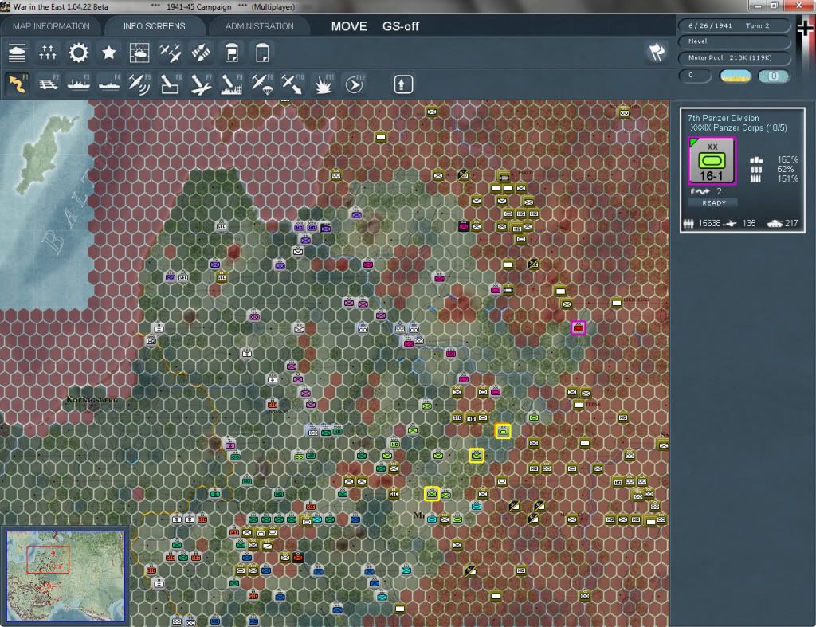Switch to the MAP INFORMATION tab

coord(51,26)
